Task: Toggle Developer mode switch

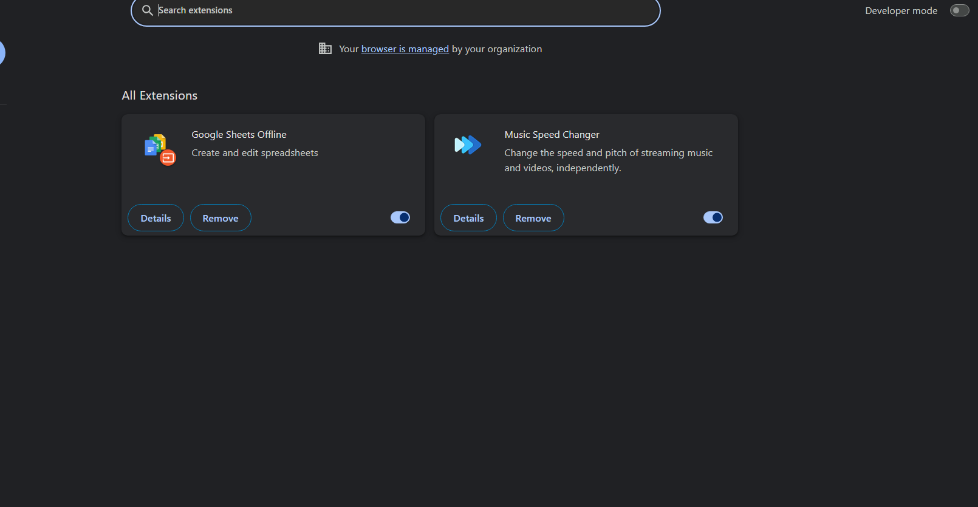Action: tap(959, 10)
